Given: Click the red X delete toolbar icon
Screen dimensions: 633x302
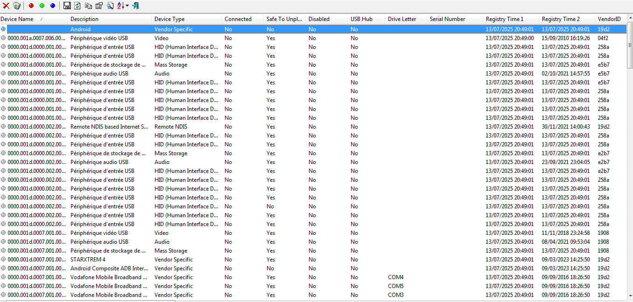Looking at the screenshot, I should 6,6.
